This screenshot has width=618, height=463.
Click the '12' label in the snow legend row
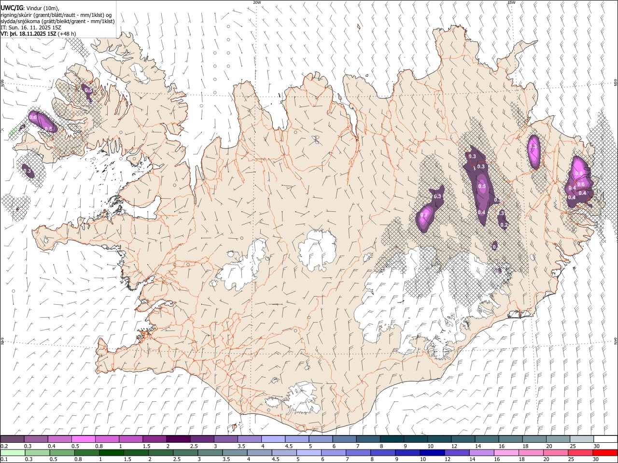pyautogui.click(x=454, y=446)
